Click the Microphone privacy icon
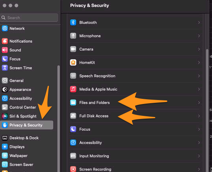 click(x=73, y=36)
